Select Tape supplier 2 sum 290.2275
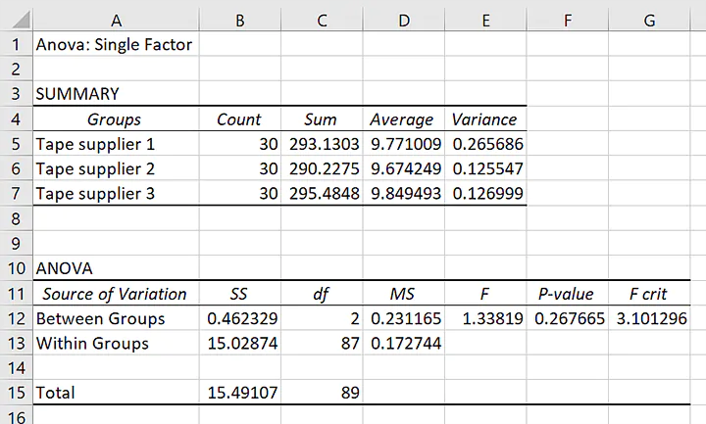This screenshot has height=424, width=706. point(322,168)
